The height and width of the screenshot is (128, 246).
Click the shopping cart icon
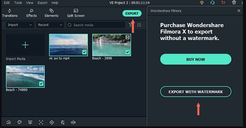[223, 3]
